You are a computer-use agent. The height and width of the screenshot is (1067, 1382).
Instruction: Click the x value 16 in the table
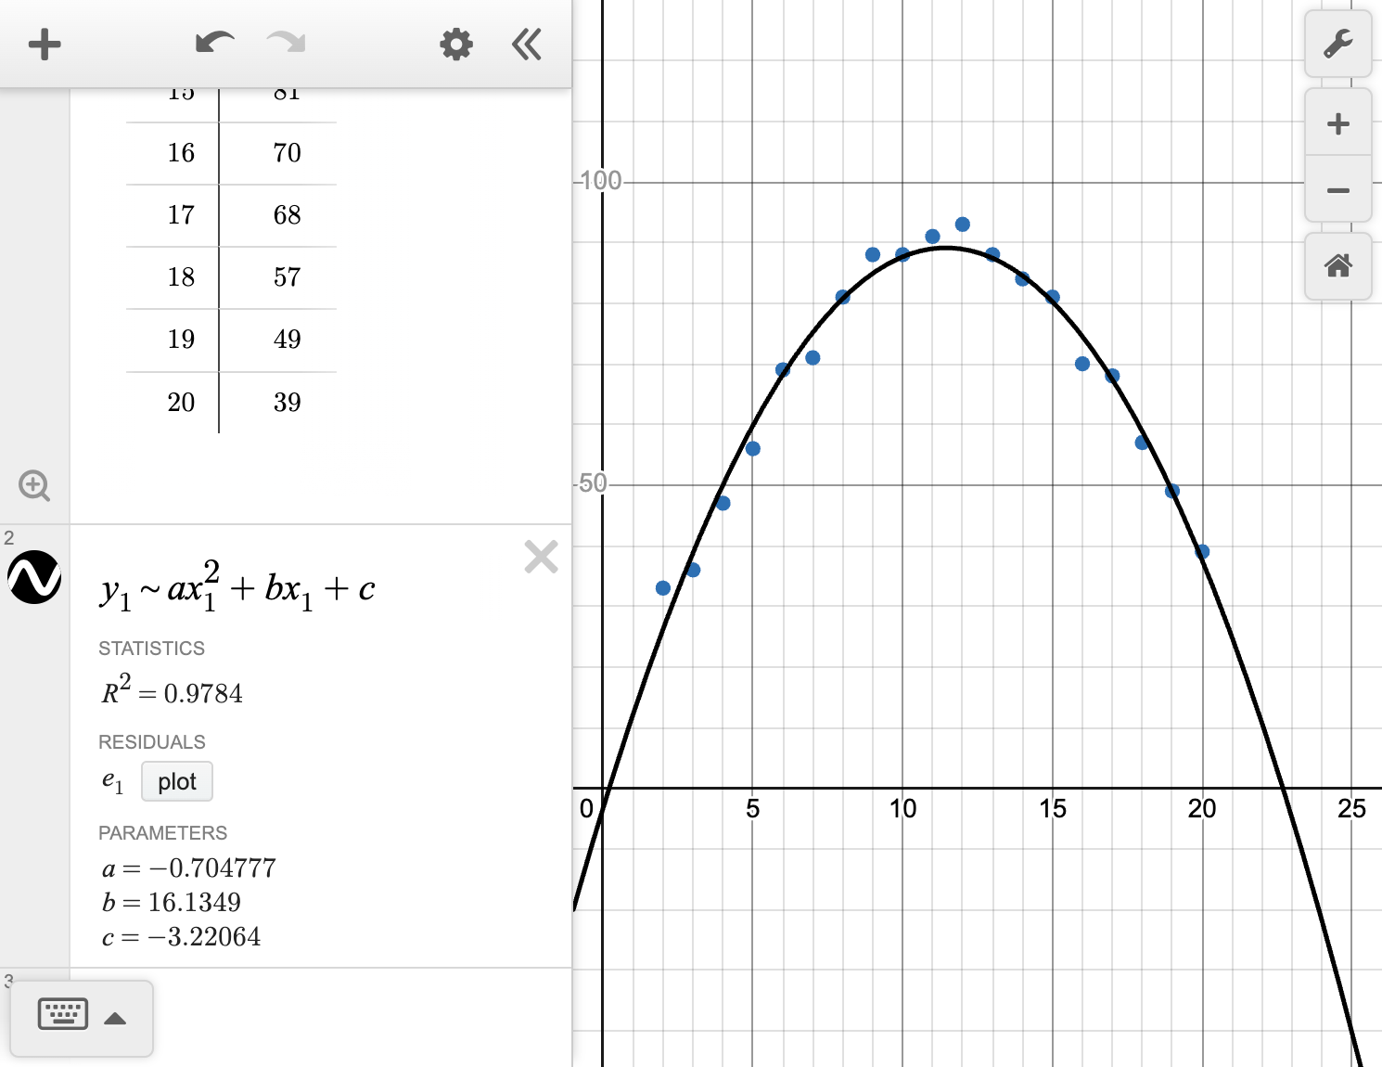point(183,152)
